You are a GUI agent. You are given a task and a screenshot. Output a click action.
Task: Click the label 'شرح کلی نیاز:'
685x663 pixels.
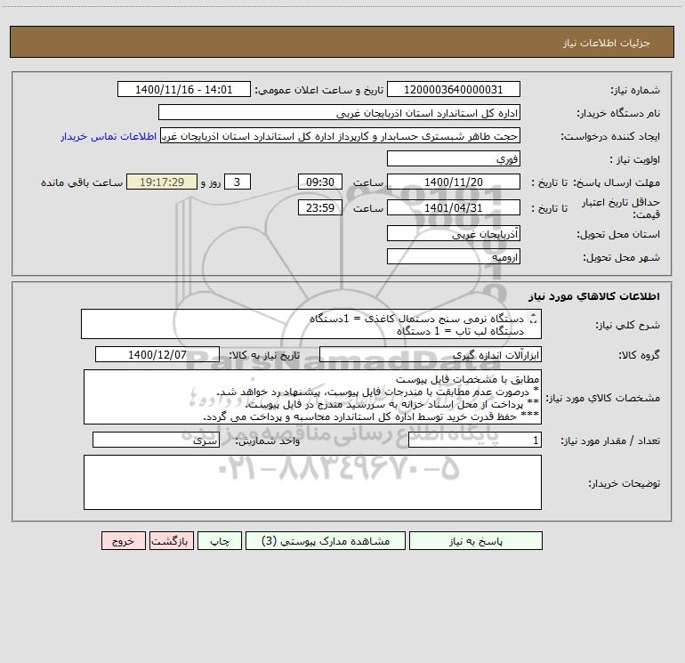628,325
